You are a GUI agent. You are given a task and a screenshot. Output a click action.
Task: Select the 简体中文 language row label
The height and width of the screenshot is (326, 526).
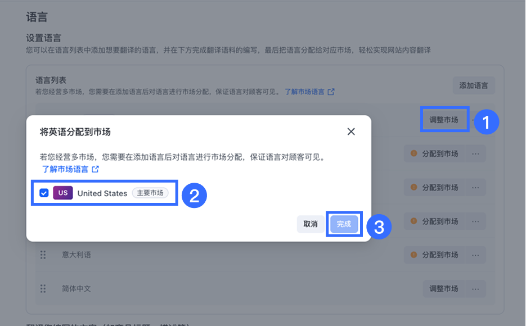point(77,288)
